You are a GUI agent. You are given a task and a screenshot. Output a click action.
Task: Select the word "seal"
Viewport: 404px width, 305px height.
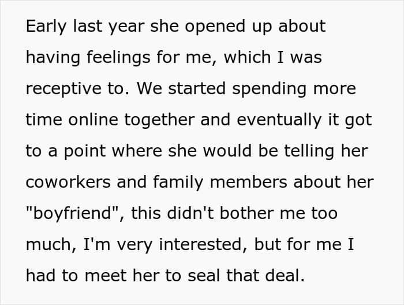coord(204,276)
